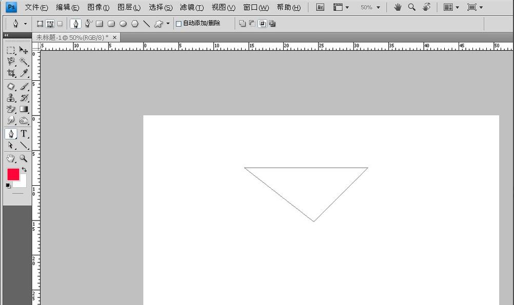Select the Magic Wand tool
Image resolution: width=514 pixels, height=305 pixels.
point(24,61)
